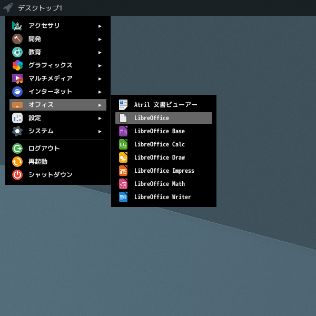Click the red シャットダウン power icon
The image size is (316, 316).
click(17, 175)
